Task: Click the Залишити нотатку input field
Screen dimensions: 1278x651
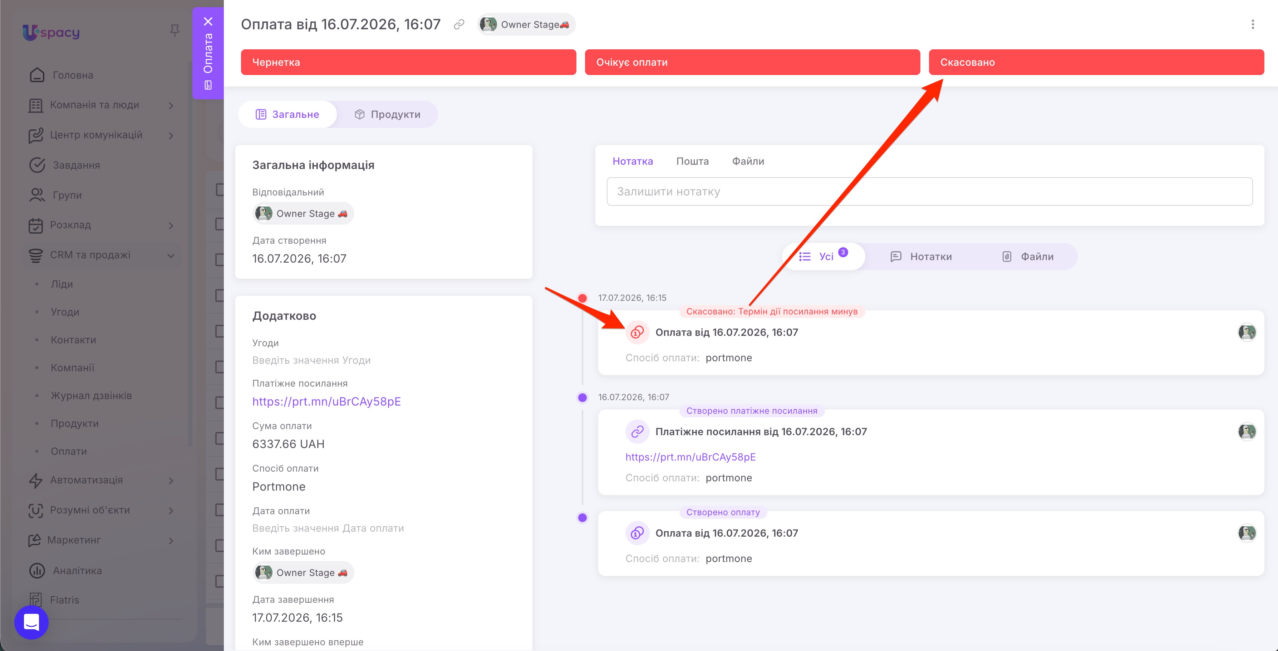Action: 929,192
